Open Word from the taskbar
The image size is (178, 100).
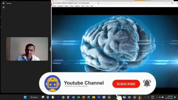73,97
